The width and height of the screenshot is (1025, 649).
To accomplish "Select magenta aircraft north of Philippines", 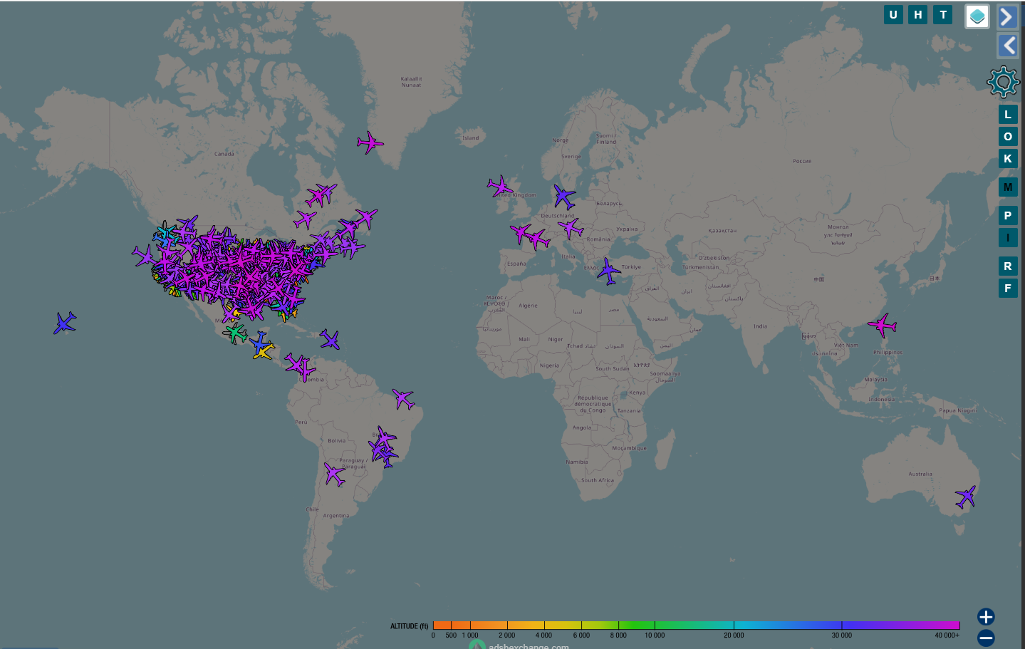I will tap(883, 325).
